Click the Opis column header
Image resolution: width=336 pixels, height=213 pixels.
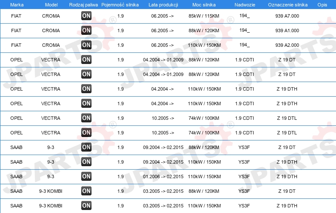coord(322,5)
